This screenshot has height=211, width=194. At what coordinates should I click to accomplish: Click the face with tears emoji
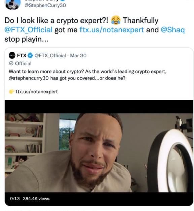[116, 20]
